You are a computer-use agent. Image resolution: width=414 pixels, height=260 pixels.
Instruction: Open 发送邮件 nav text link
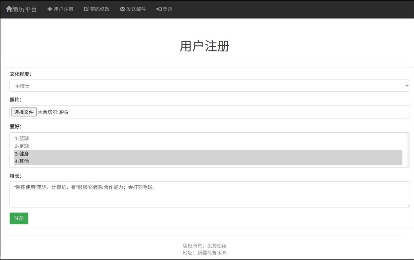(136, 9)
